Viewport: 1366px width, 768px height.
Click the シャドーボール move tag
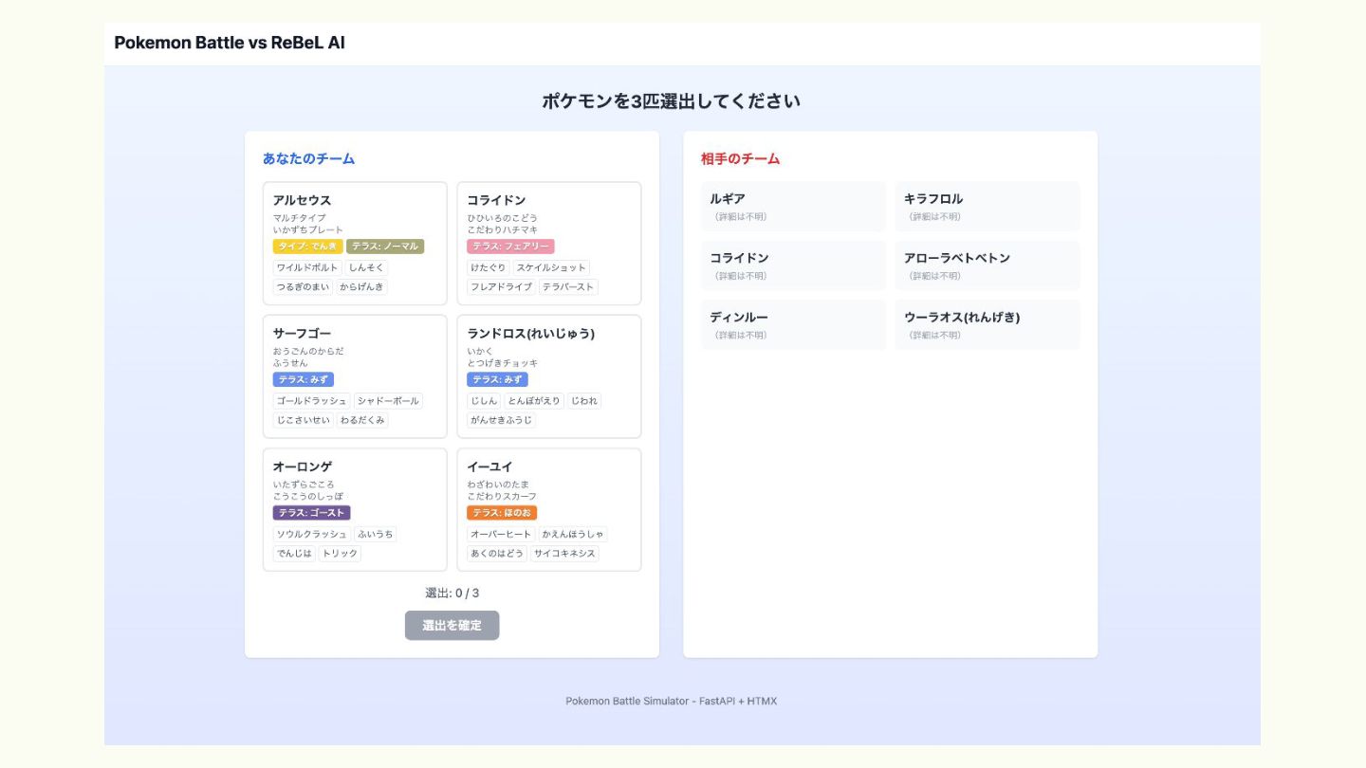389,401
